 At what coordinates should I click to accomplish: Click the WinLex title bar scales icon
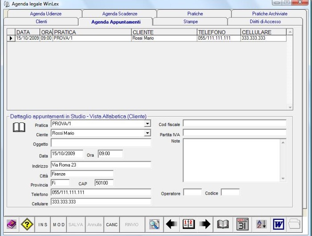(7, 4)
